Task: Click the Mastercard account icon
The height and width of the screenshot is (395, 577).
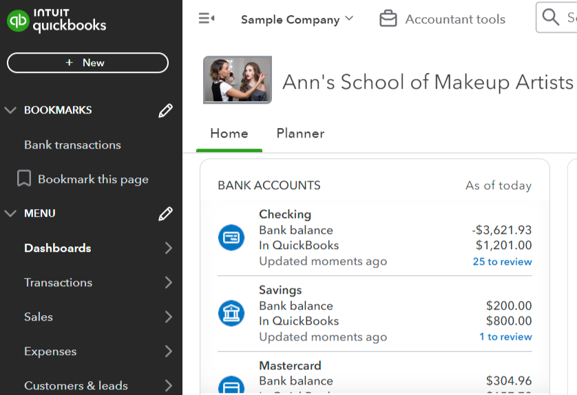Action: (x=231, y=385)
